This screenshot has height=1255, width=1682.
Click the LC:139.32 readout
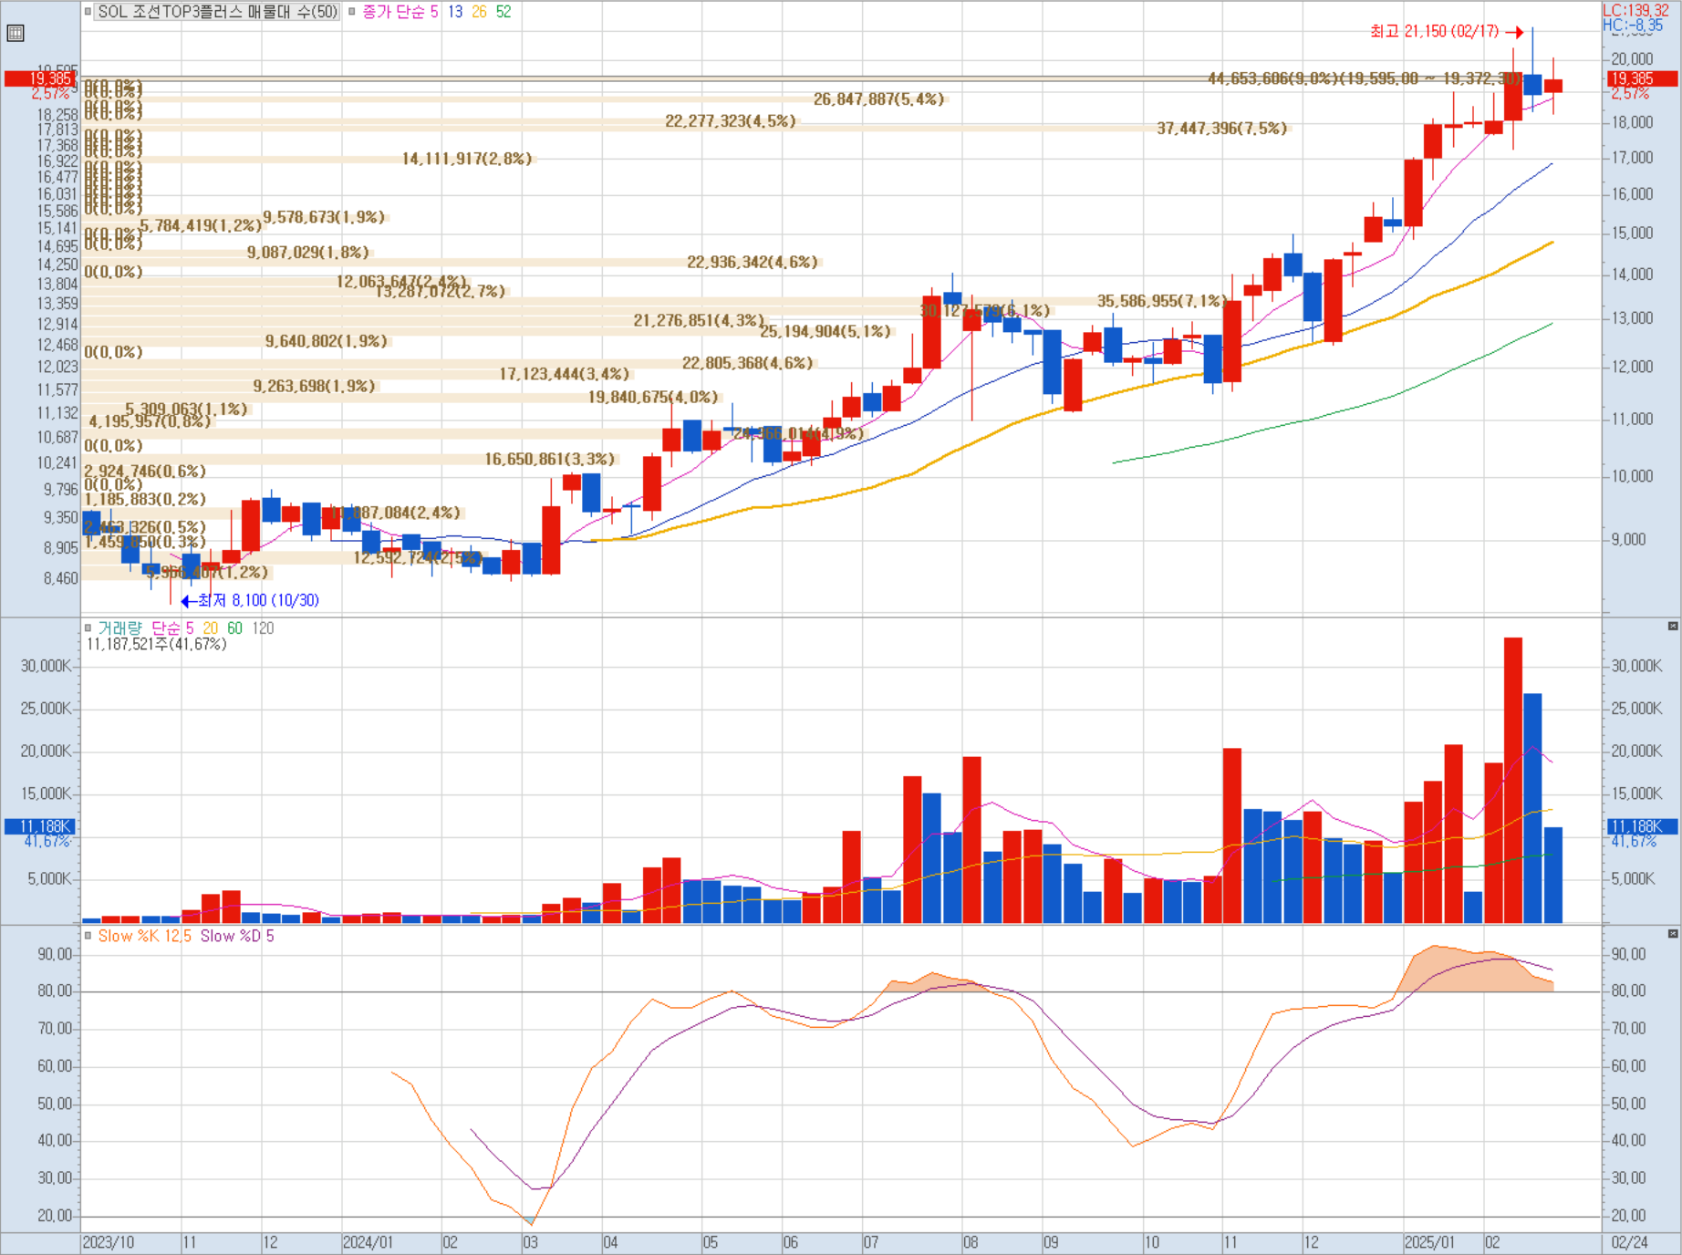[1635, 10]
